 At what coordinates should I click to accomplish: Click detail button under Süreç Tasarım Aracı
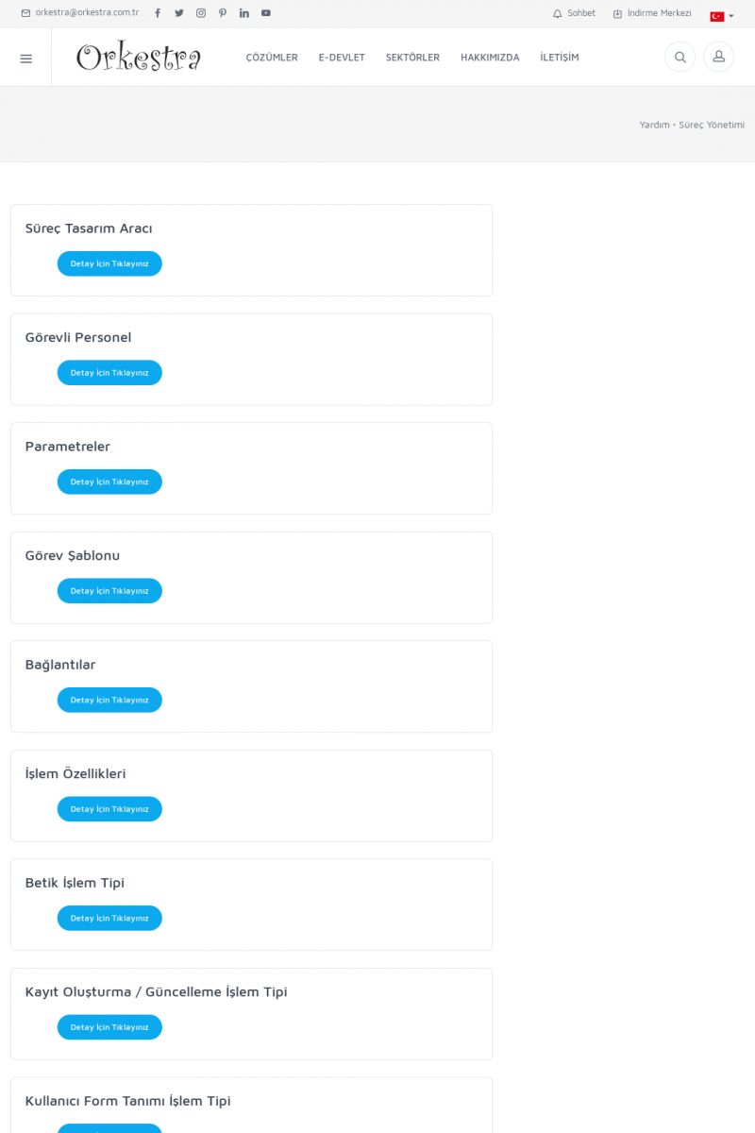point(109,263)
